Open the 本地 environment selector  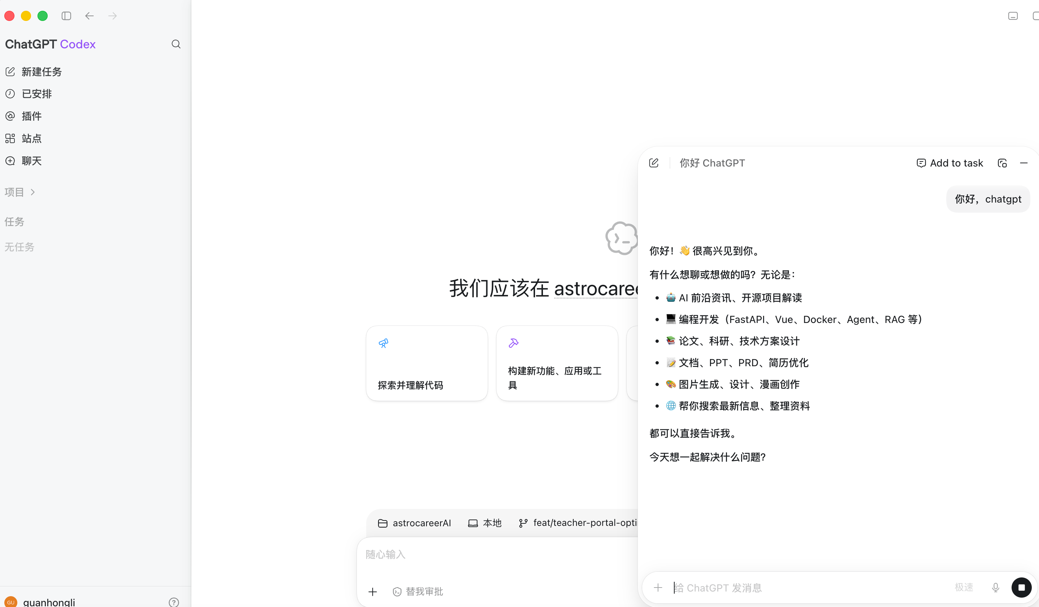coord(485,523)
